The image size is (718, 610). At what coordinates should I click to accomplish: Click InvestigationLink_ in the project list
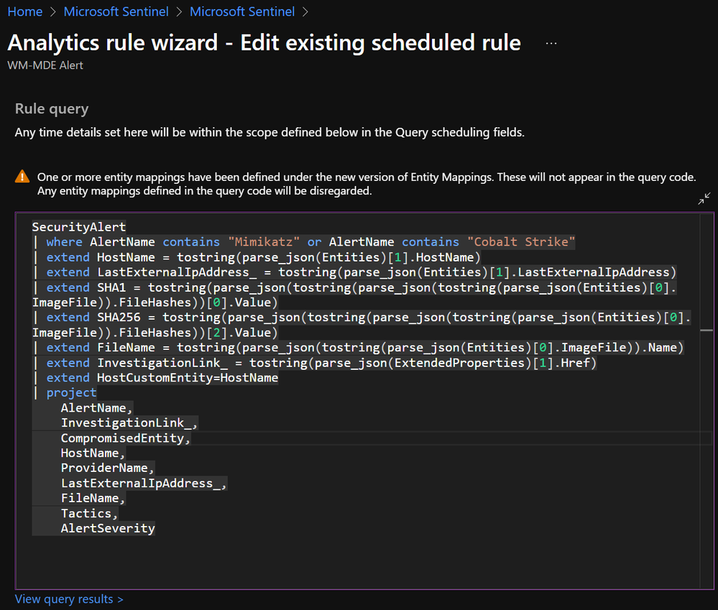(126, 423)
